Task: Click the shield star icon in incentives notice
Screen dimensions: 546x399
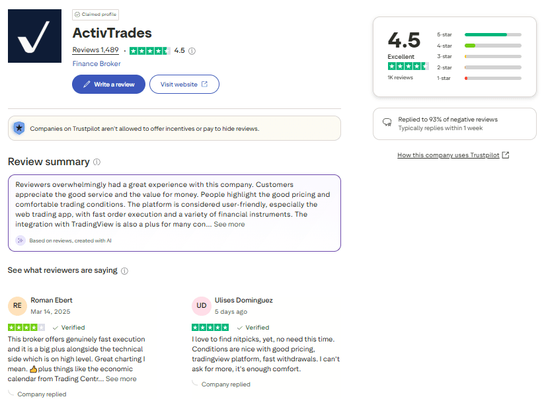Action: click(19, 128)
